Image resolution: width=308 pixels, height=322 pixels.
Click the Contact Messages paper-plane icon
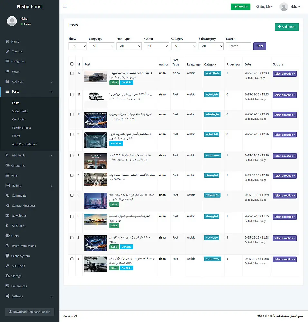click(x=7, y=205)
